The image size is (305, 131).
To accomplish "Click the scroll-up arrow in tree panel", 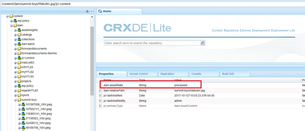I will pos(92,17).
